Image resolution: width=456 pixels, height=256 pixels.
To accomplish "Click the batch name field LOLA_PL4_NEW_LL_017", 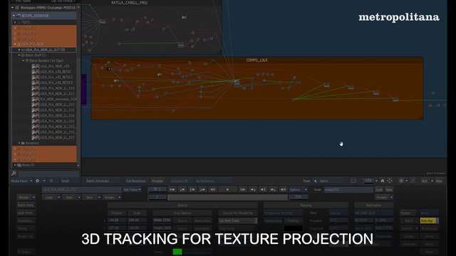I will (82, 190).
